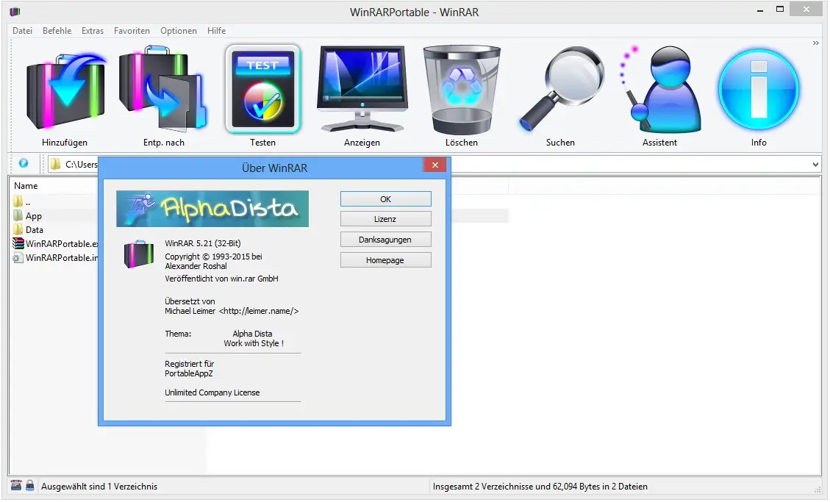Open the Favoriten menu
Viewport: 830px width, 502px height.
point(132,31)
